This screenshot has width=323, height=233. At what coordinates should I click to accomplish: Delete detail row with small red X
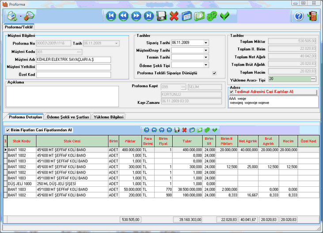click(184, 130)
